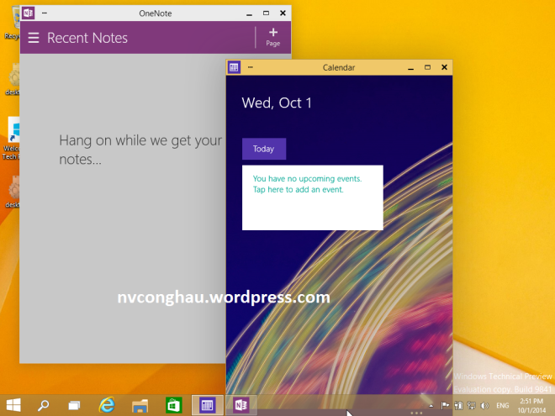Select the Recent Notes heading in OneNote
The height and width of the screenshot is (416, 555).
click(x=87, y=38)
